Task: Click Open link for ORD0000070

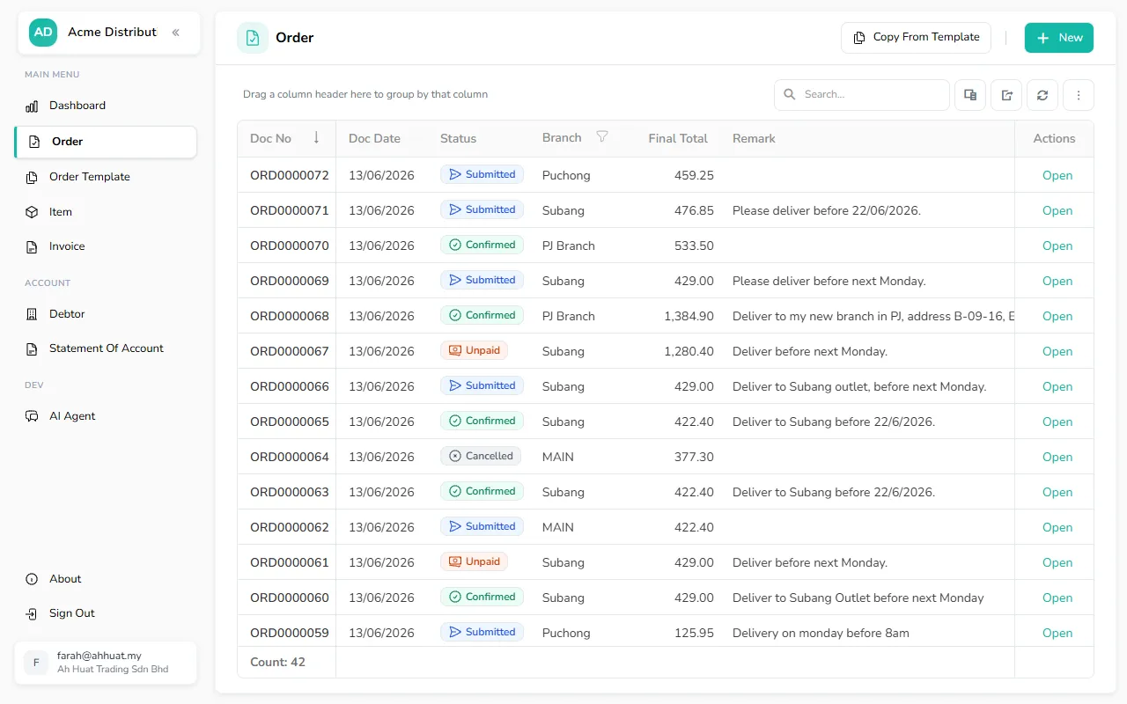Action: (1057, 246)
